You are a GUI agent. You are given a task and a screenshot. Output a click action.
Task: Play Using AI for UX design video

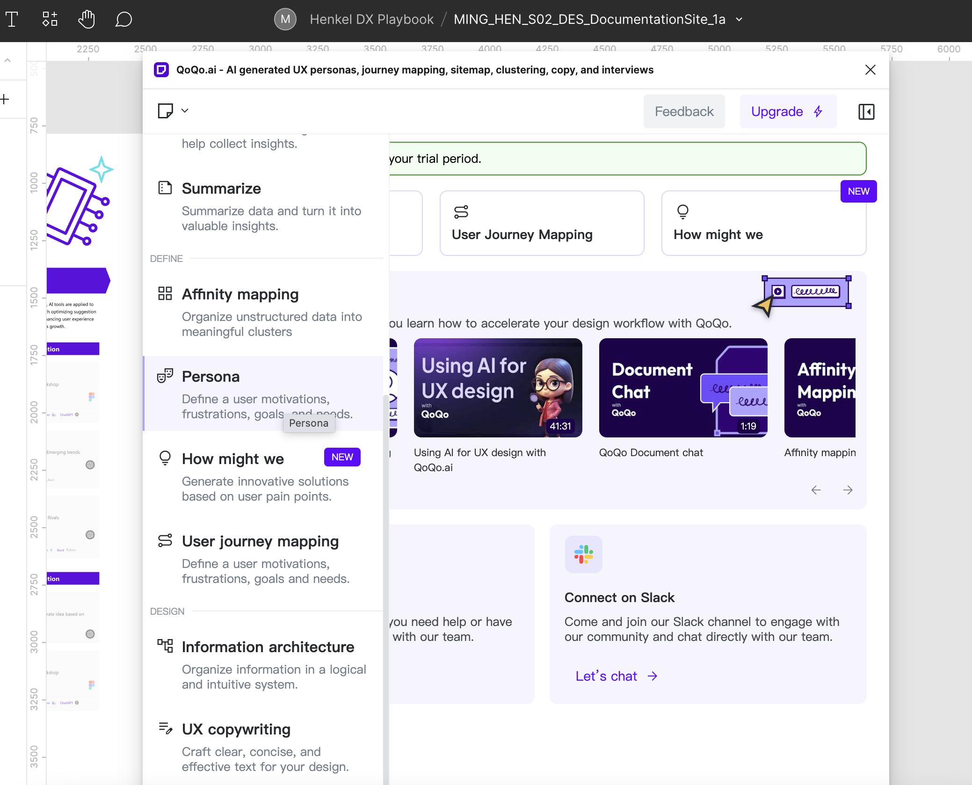[x=498, y=388]
